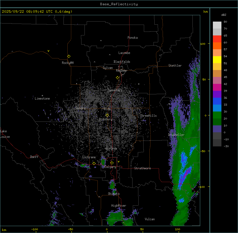Click the yellow chevron marker northwest of RockyMH
Screen dimensions: 238x233
[48, 51]
